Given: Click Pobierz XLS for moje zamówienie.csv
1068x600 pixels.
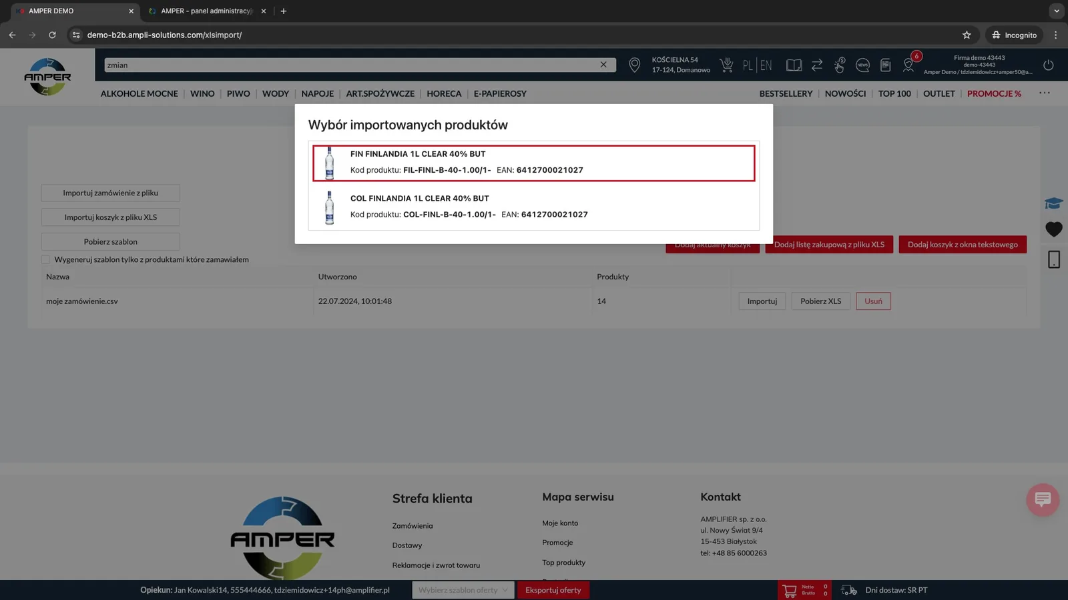Looking at the screenshot, I should click(820, 301).
